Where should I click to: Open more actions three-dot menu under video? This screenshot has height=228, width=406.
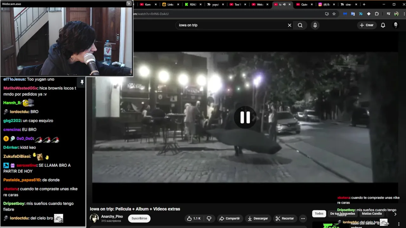pos(303,218)
